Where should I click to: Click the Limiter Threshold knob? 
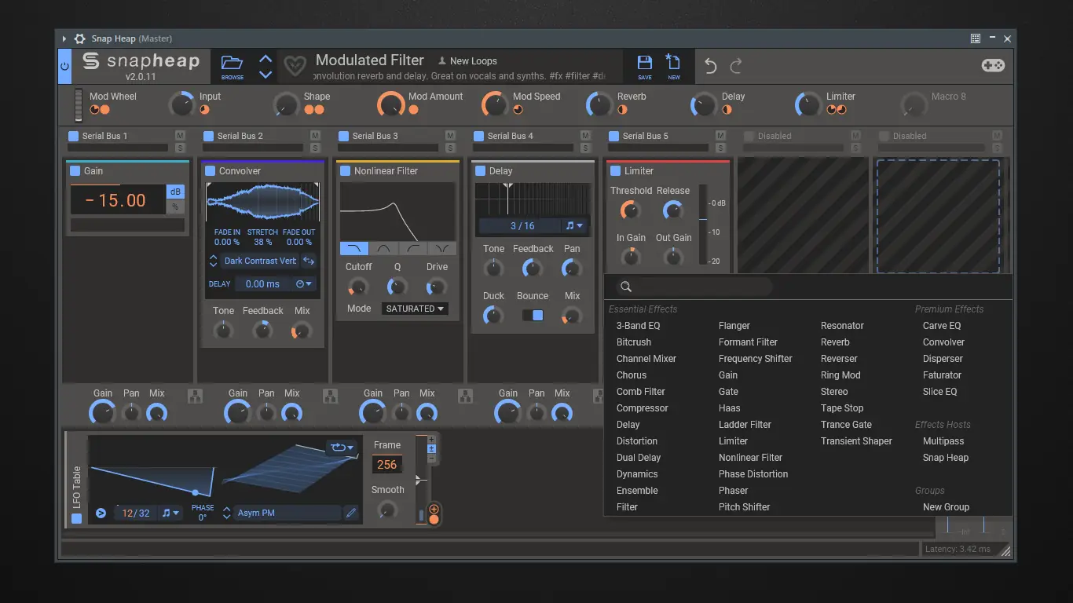coord(630,210)
